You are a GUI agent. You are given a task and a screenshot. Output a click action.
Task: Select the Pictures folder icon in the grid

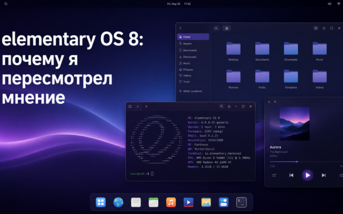point(234,76)
